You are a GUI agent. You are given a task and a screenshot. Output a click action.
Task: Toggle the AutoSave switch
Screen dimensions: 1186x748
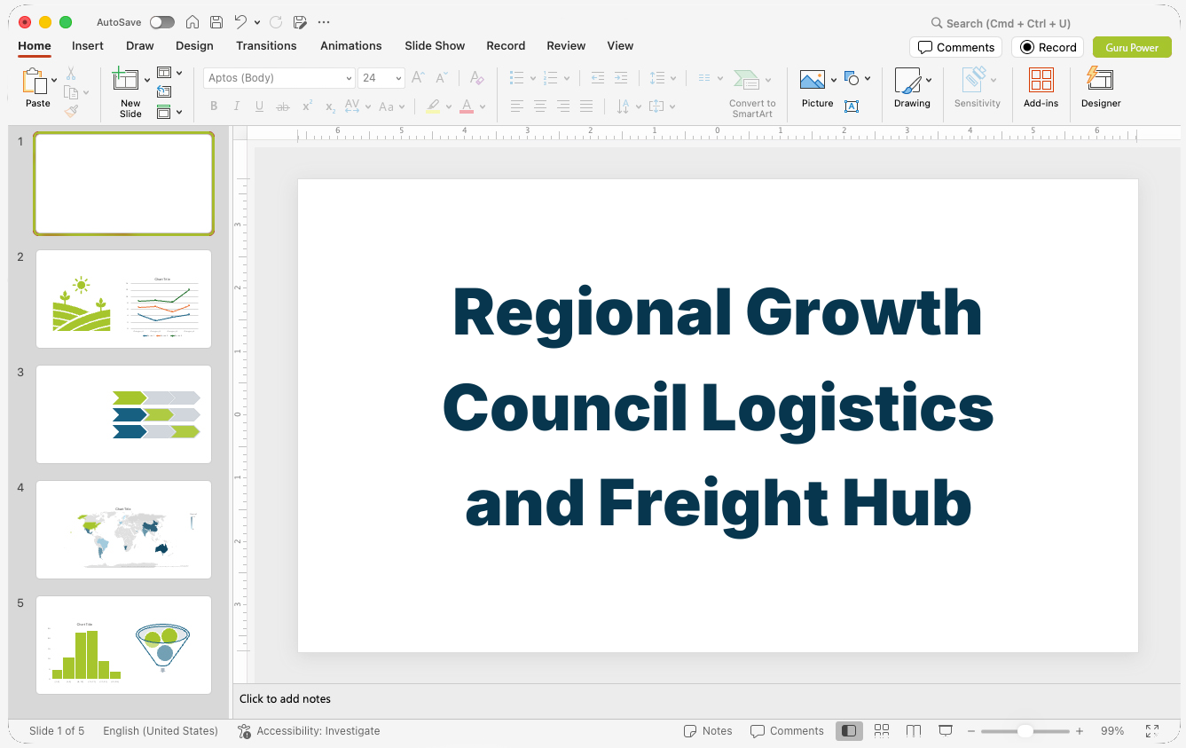[162, 22]
